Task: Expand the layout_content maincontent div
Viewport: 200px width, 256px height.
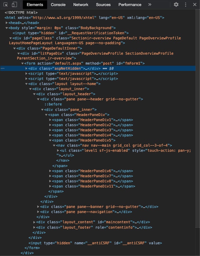Action: [x=35, y=222]
